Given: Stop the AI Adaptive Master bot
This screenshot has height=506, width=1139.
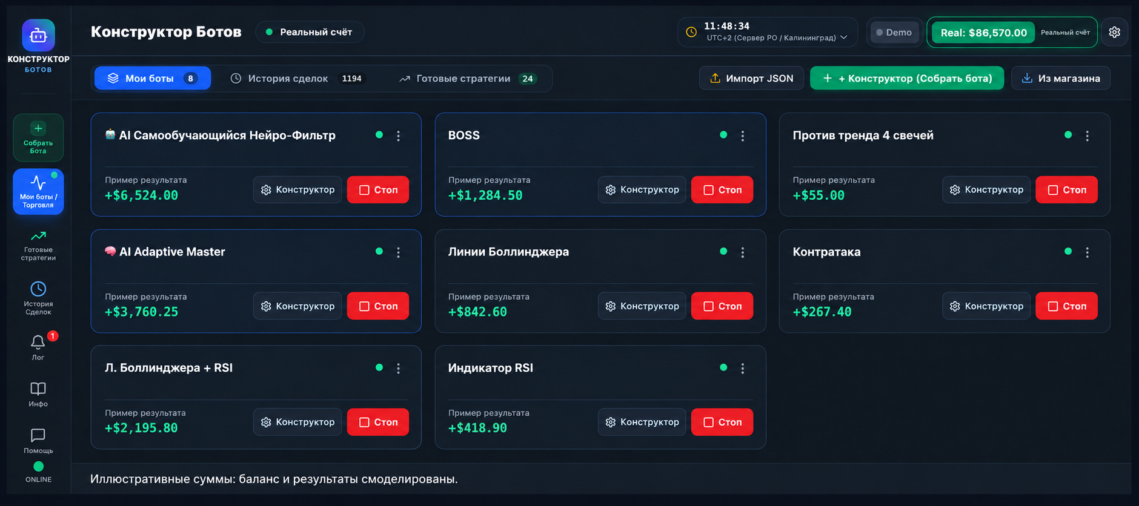Looking at the screenshot, I should coord(378,306).
